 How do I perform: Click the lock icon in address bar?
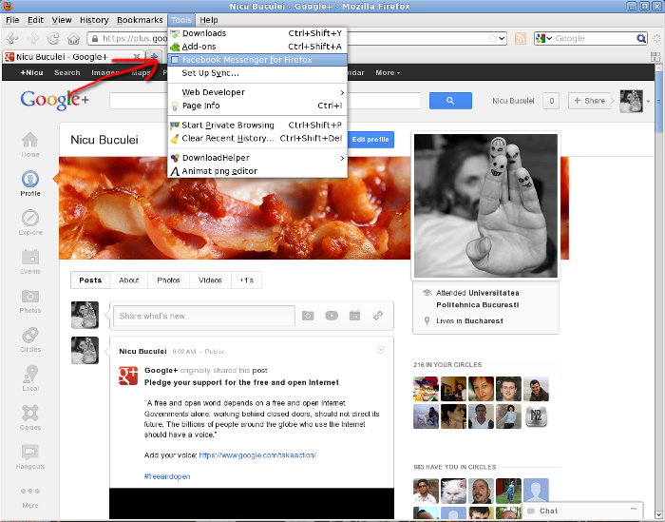tap(95, 38)
